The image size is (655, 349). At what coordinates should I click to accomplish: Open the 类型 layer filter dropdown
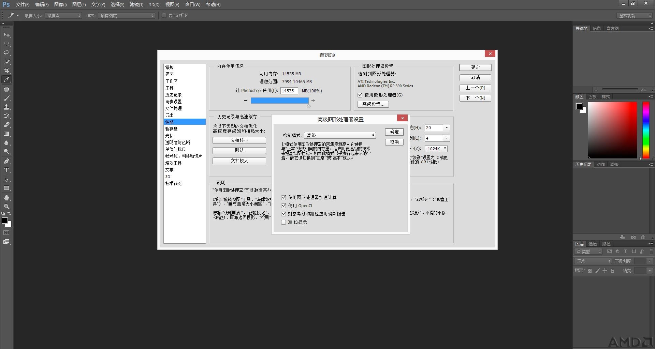coord(588,252)
